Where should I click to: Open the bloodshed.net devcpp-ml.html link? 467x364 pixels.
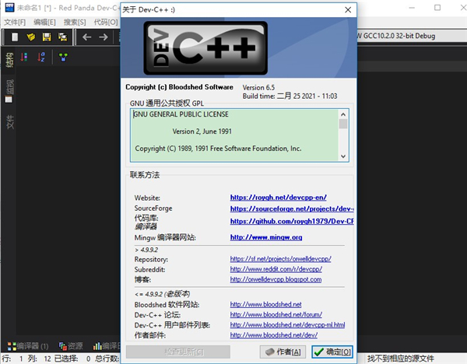coord(287,324)
